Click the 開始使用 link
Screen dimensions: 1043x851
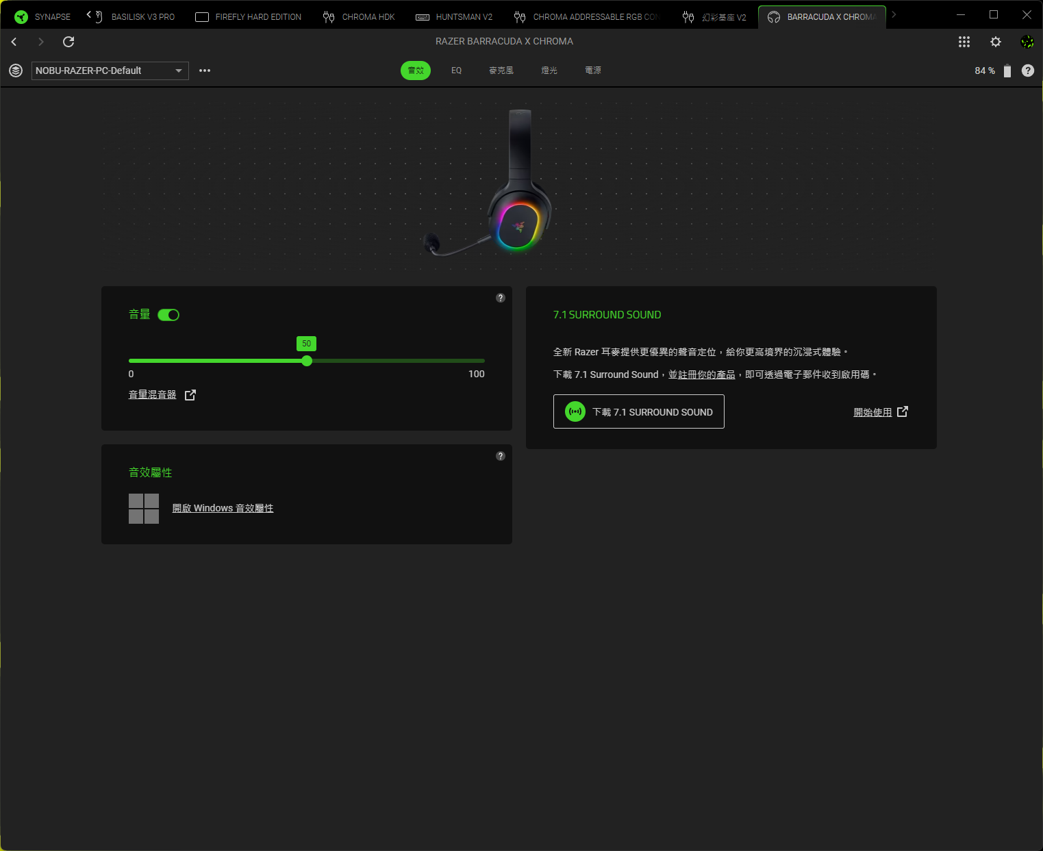pyautogui.click(x=872, y=412)
